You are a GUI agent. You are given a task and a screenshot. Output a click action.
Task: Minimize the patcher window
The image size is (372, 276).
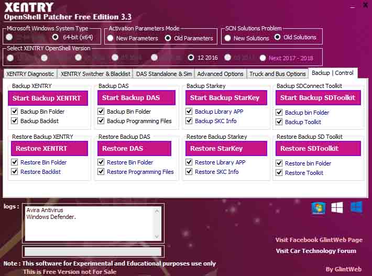coord(353,7)
